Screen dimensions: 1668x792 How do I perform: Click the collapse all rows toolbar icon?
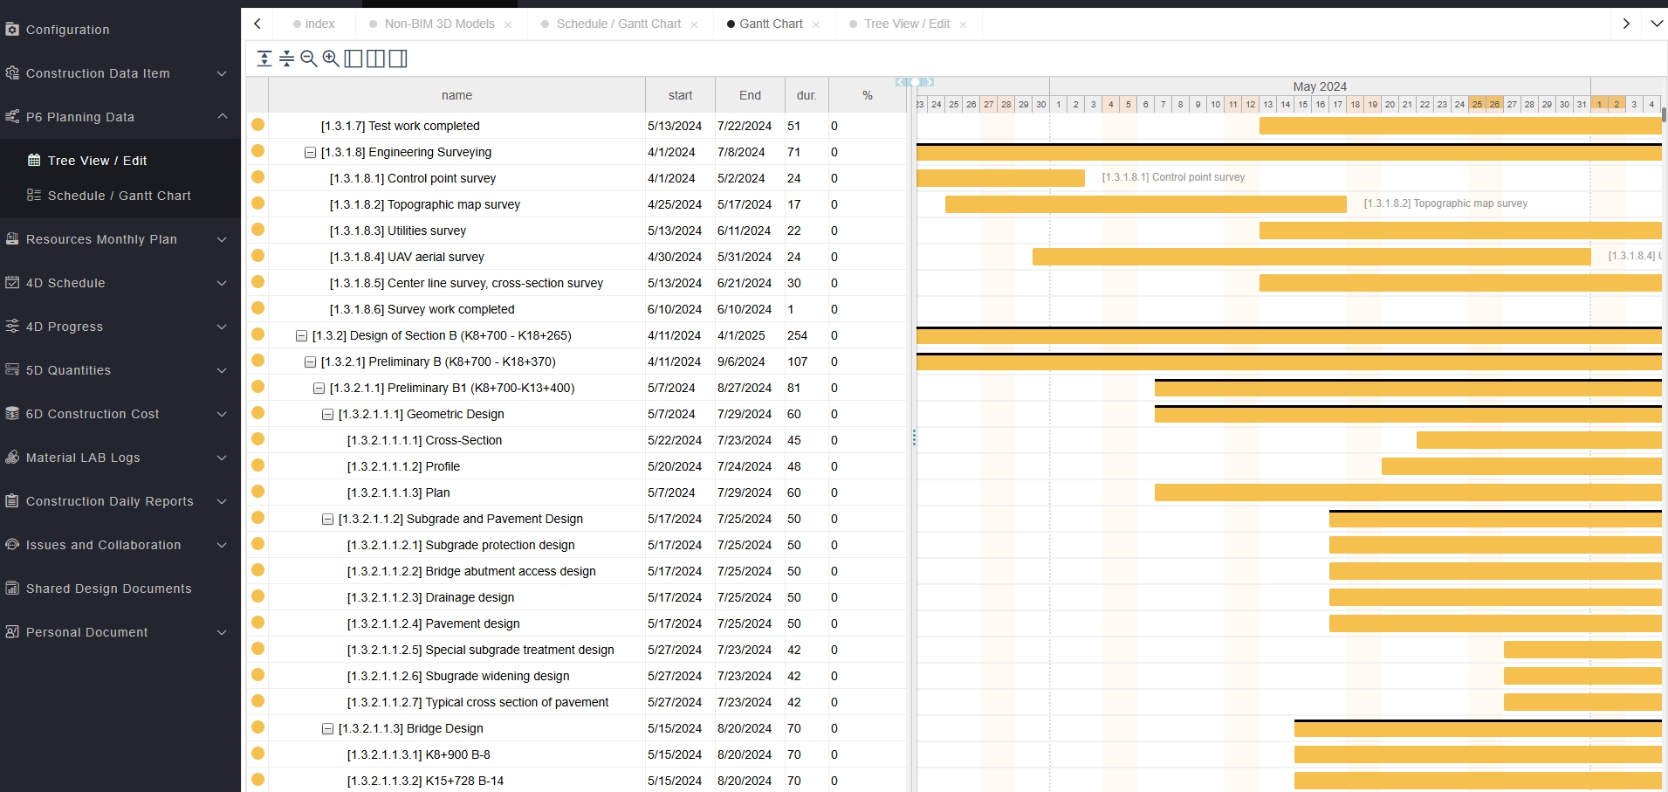click(286, 59)
